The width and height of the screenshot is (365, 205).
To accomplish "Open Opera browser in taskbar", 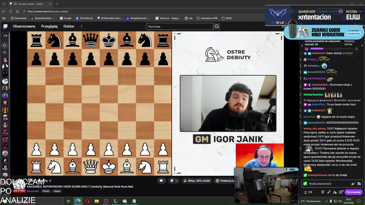I will [x=88, y=201].
